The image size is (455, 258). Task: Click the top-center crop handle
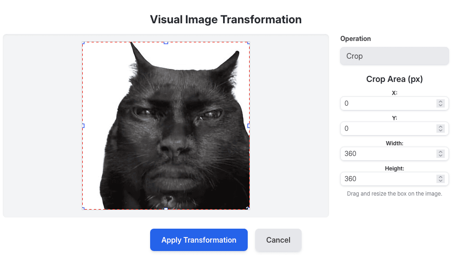[166, 42]
